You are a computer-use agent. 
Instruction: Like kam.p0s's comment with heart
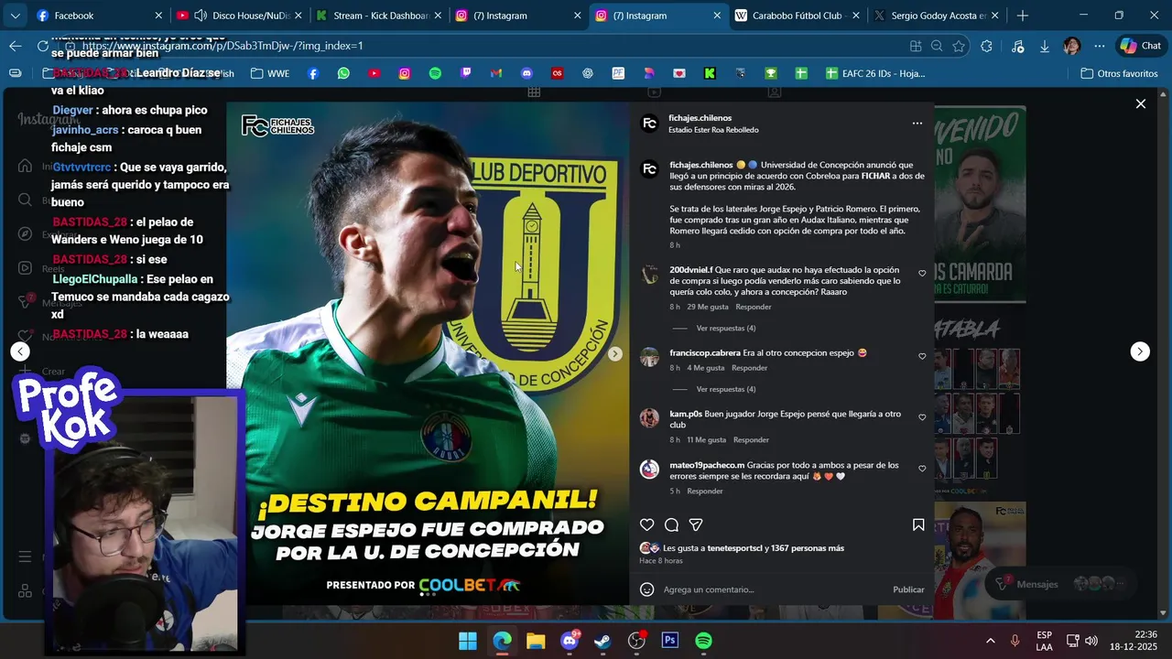[x=922, y=417]
